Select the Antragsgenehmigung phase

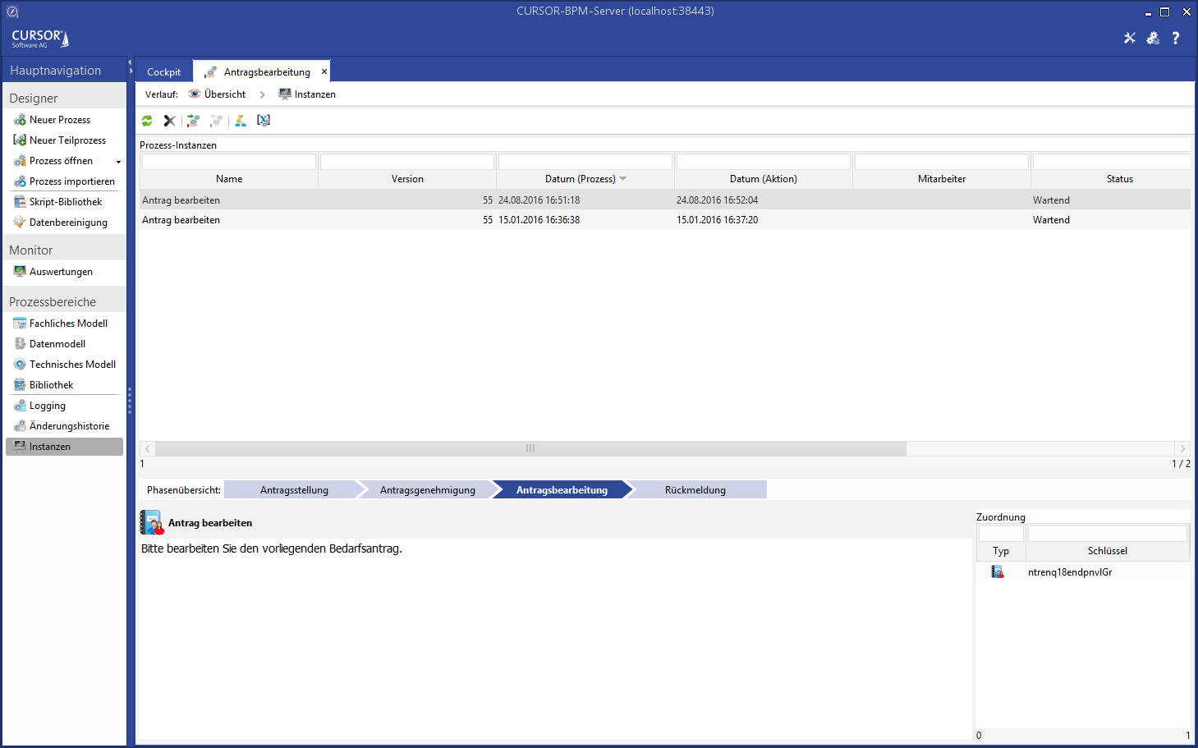click(427, 490)
